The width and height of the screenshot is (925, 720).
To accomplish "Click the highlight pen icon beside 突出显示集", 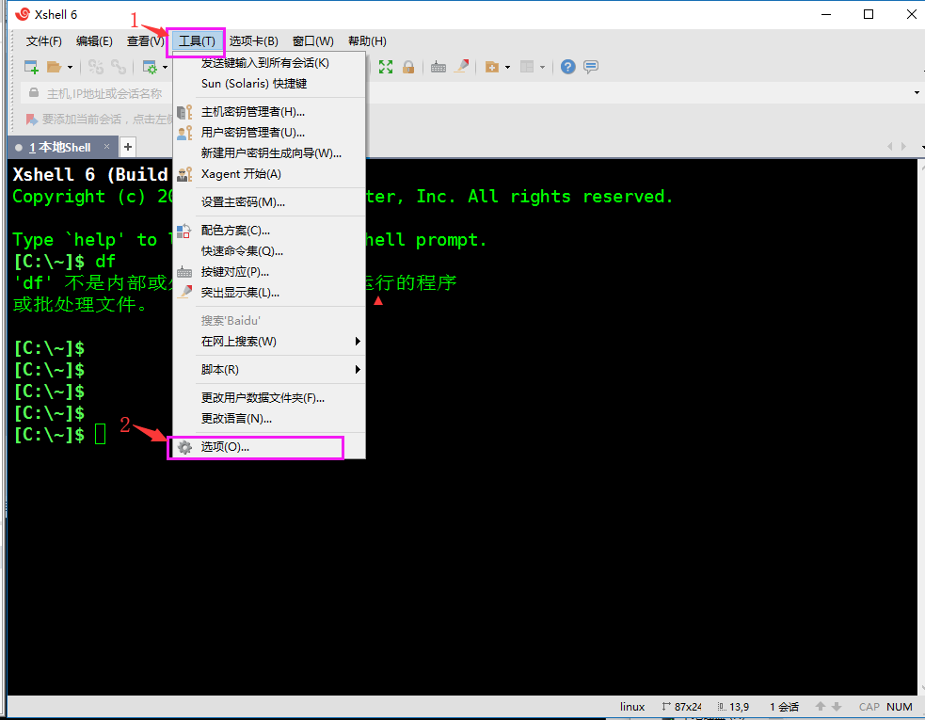I will coord(184,292).
